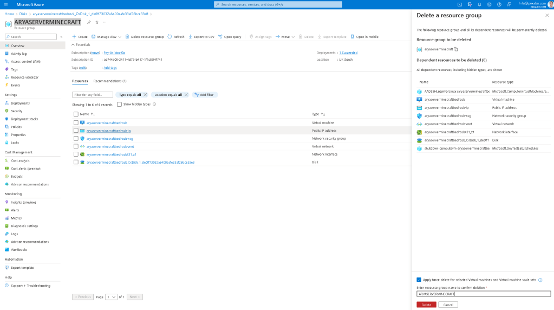Go to Home breadcrumb
554x310 pixels.
(x=9, y=14)
